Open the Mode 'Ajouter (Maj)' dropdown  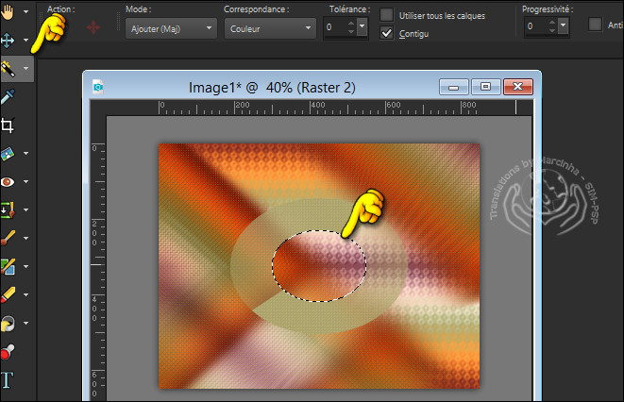point(170,27)
